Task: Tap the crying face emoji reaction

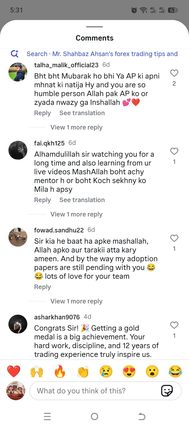Action: tap(106, 371)
